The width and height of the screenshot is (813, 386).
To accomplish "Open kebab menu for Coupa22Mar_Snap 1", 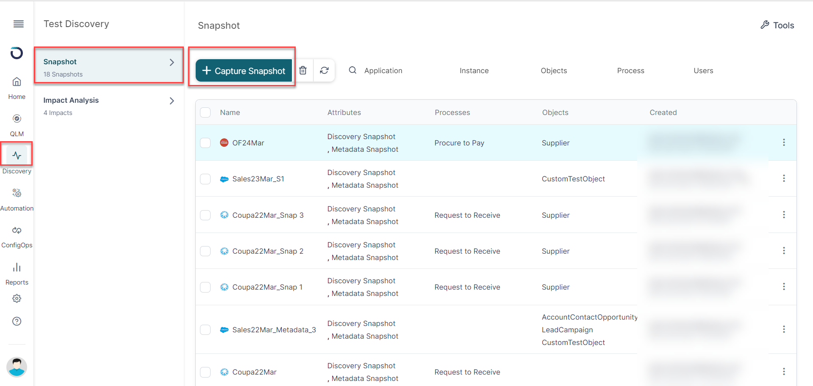I will click(x=784, y=287).
